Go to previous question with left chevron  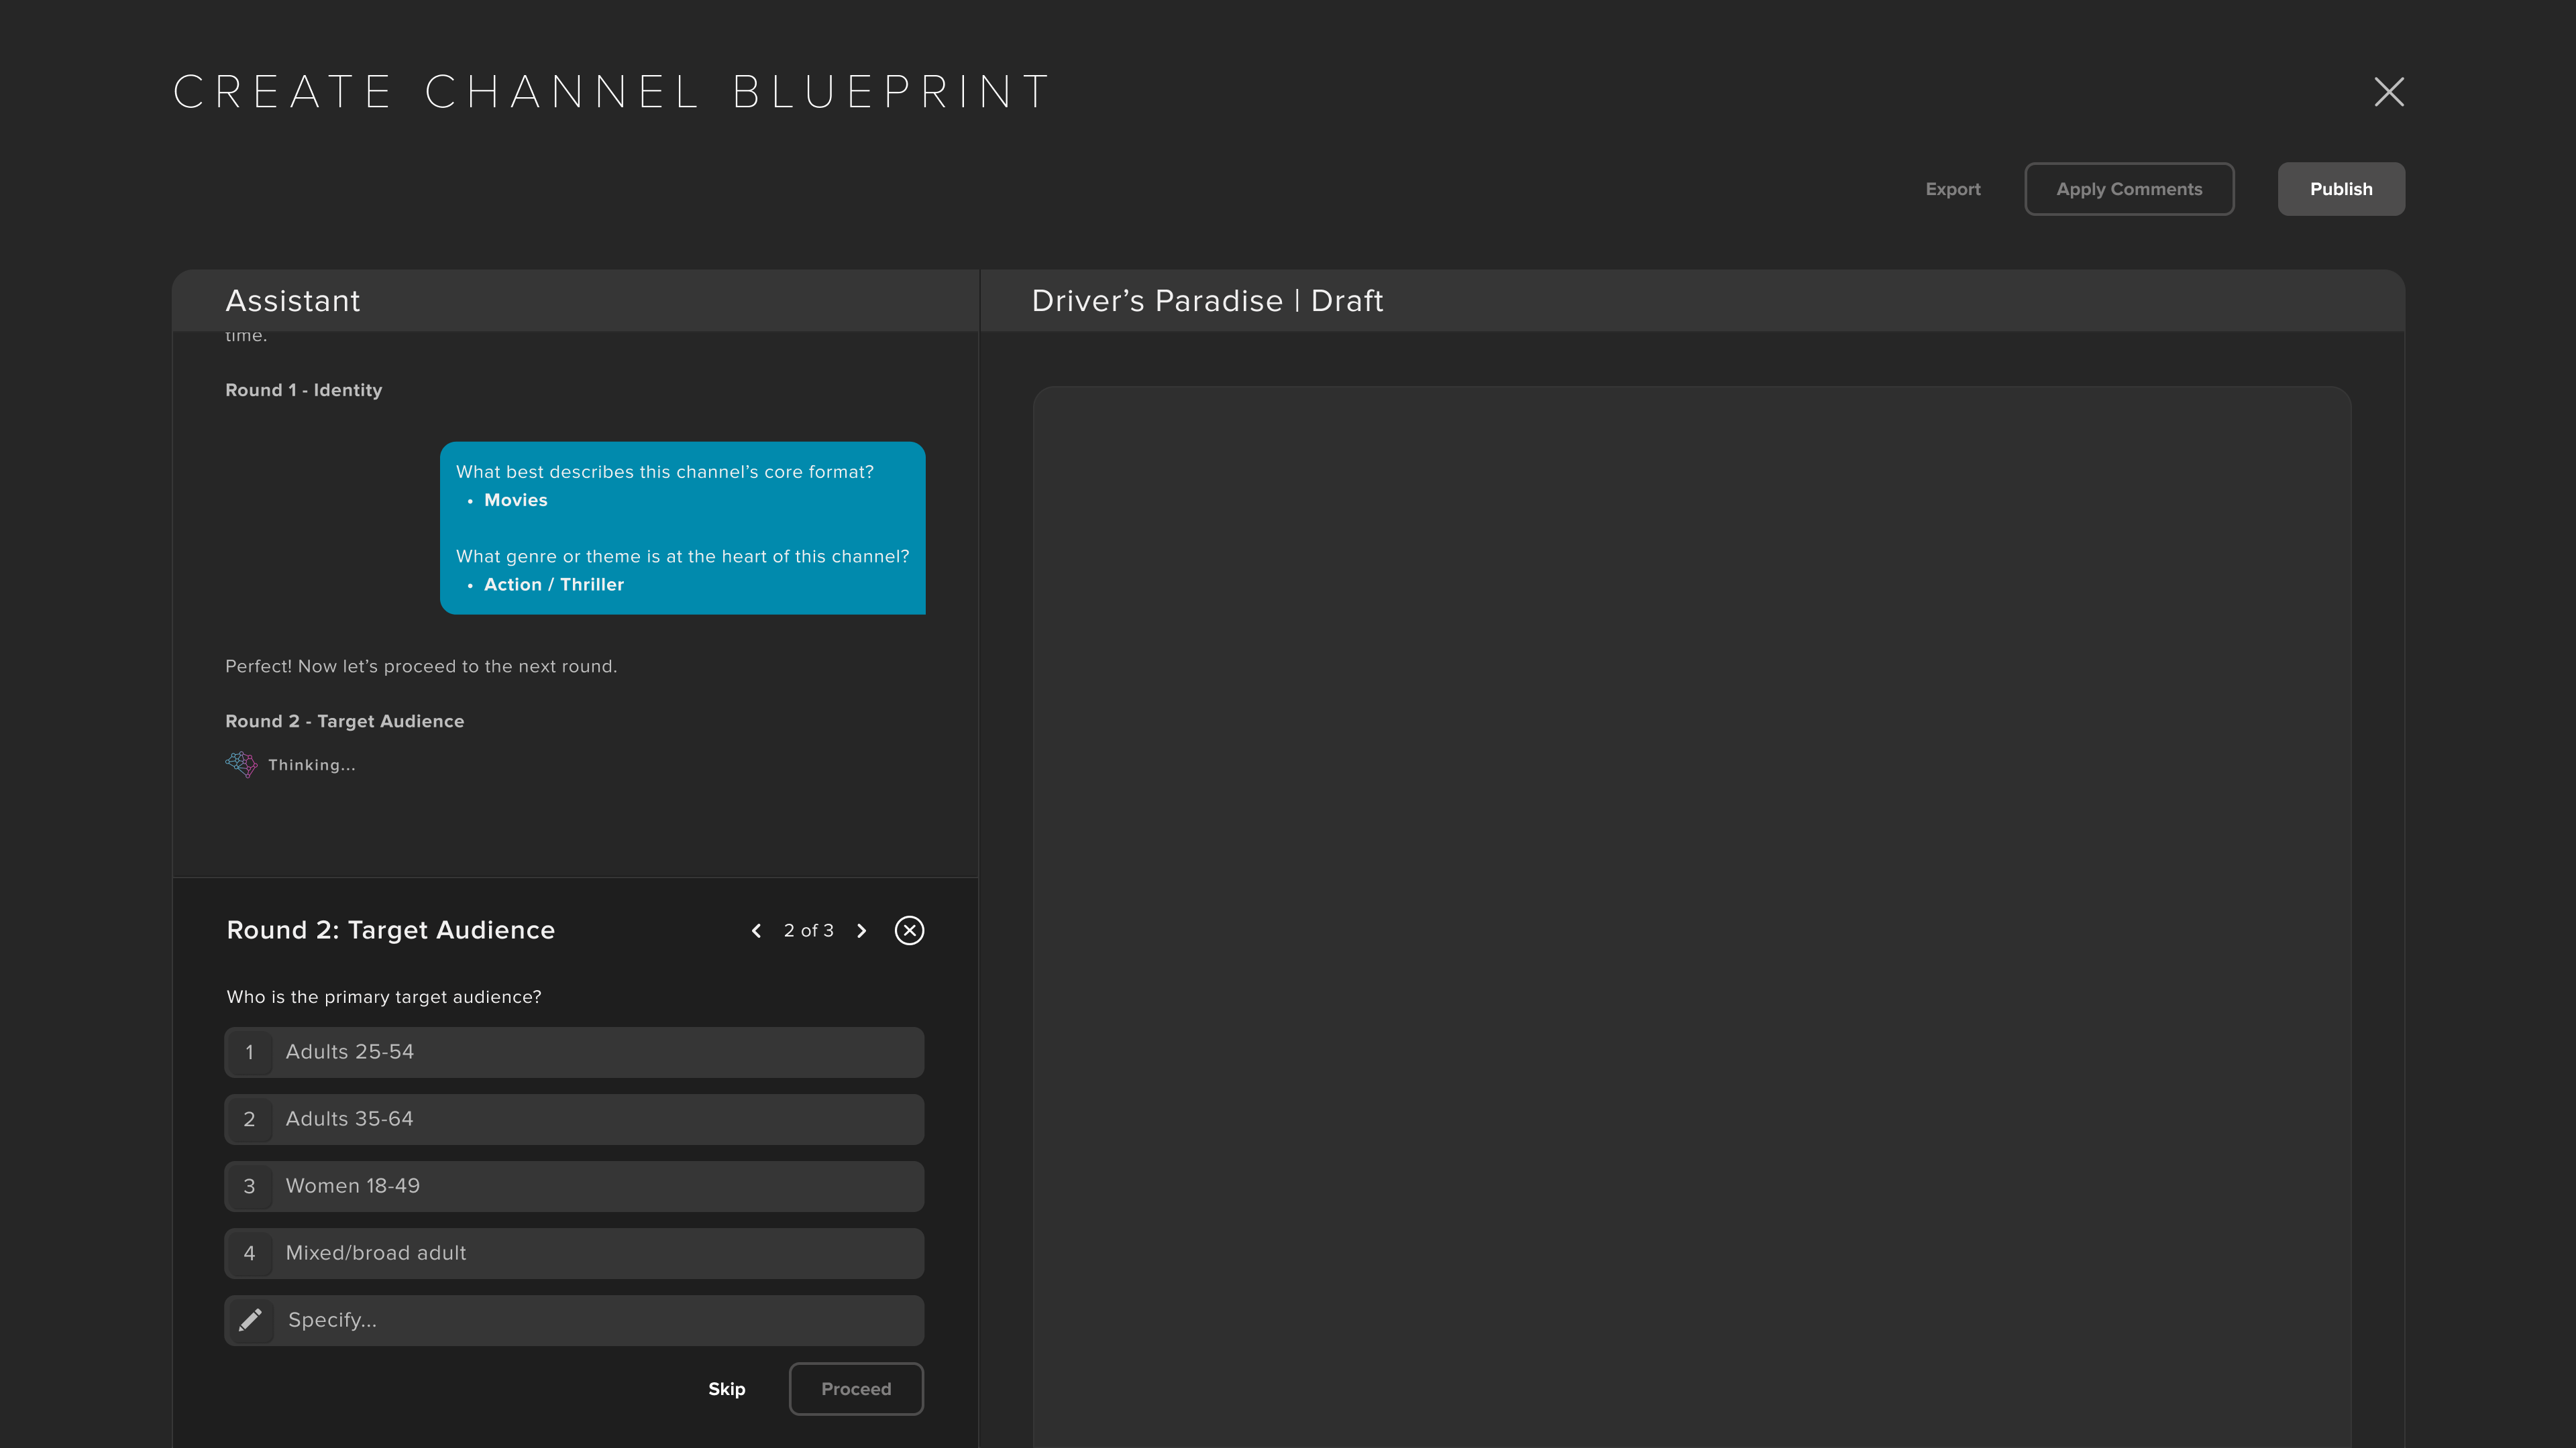[756, 930]
